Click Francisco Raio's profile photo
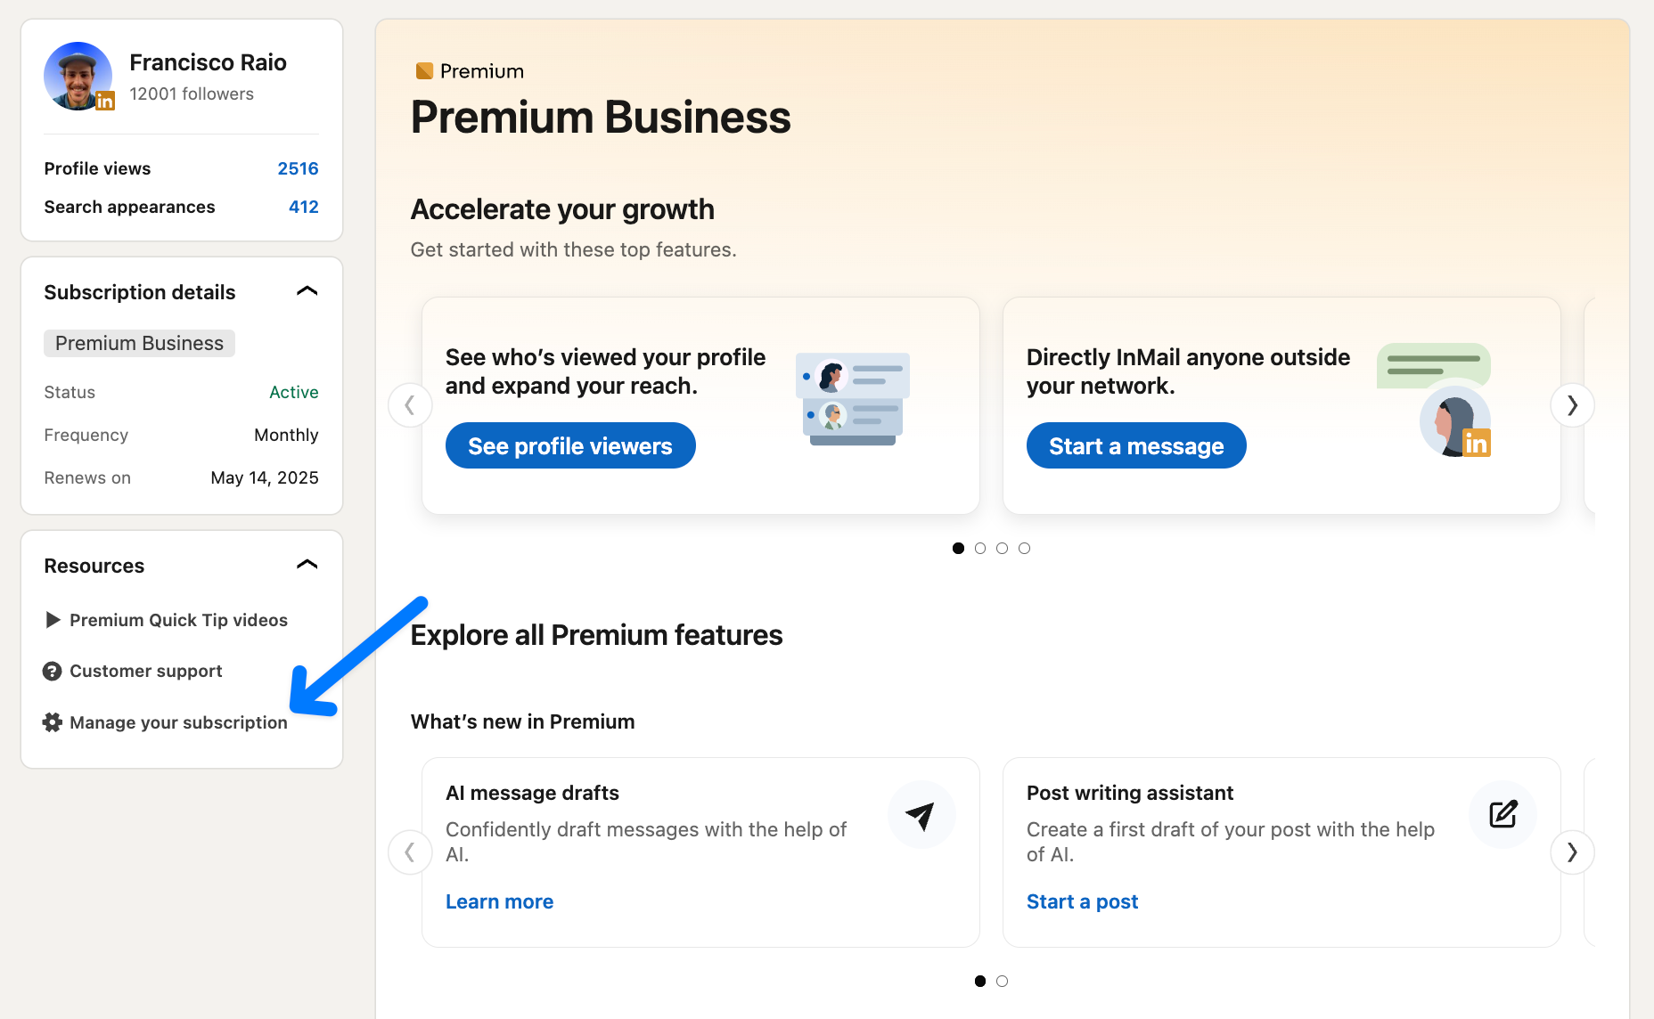The width and height of the screenshot is (1654, 1019). point(78,77)
